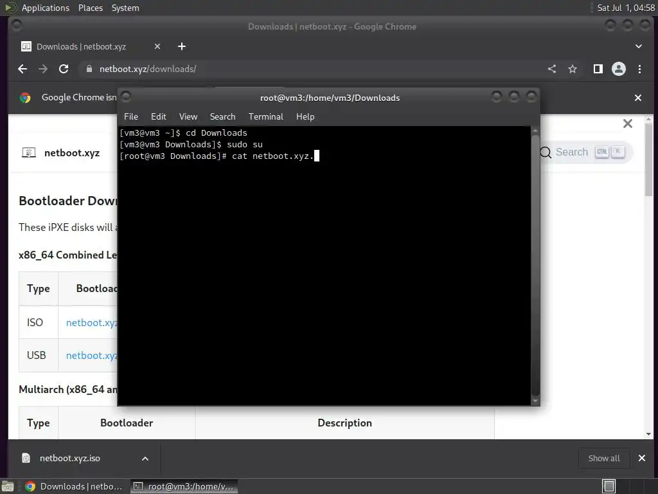Open terminal File menu
Viewport: 658px width, 494px height.
(131, 117)
